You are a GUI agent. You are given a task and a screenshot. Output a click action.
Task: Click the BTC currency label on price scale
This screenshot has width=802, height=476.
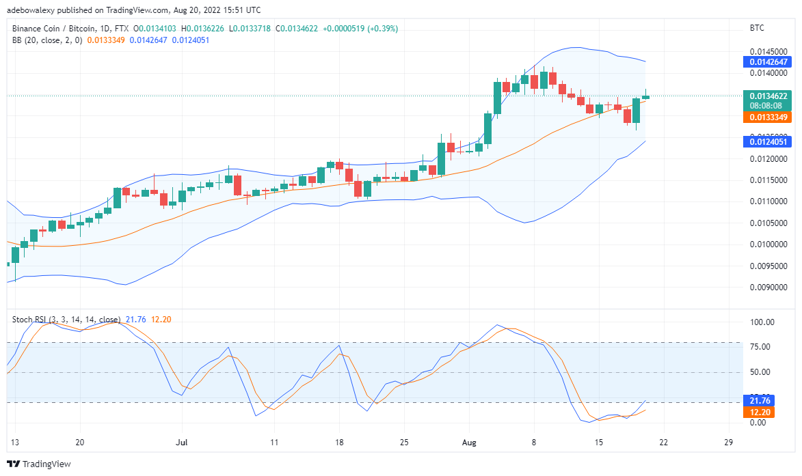[x=757, y=28]
